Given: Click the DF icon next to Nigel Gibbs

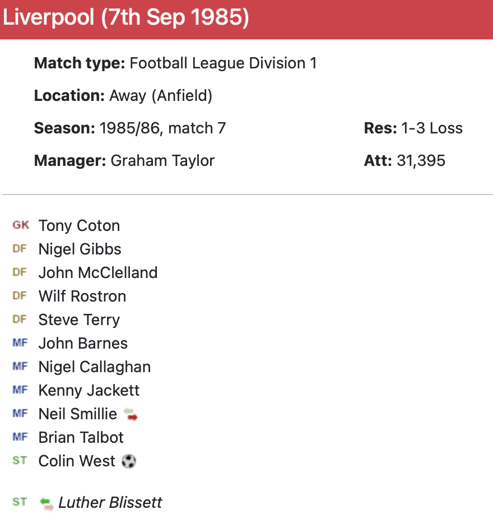Looking at the screenshot, I should coord(20,249).
